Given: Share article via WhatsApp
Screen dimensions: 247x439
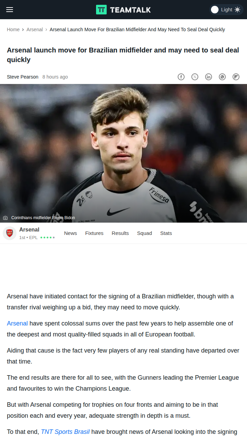Looking at the screenshot, I should tap(222, 77).
